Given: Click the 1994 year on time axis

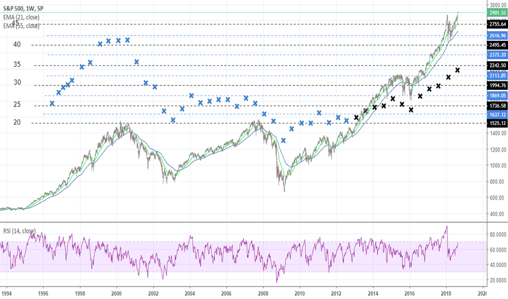Looking at the screenshot, I should pos(7,294).
